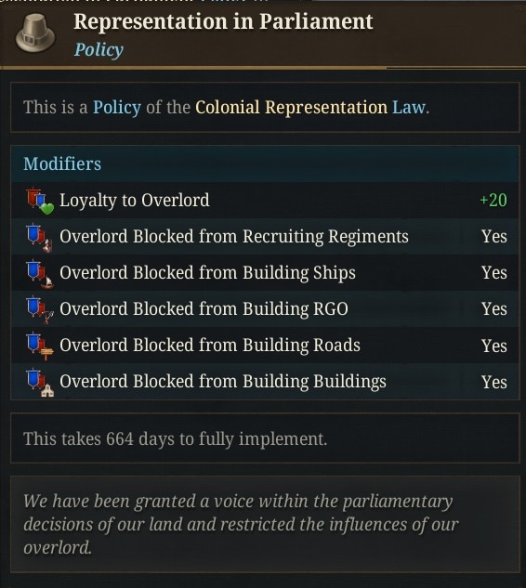526x588 pixels.
Task: Click the Building Buildings blocked icon
Action: tap(40, 382)
